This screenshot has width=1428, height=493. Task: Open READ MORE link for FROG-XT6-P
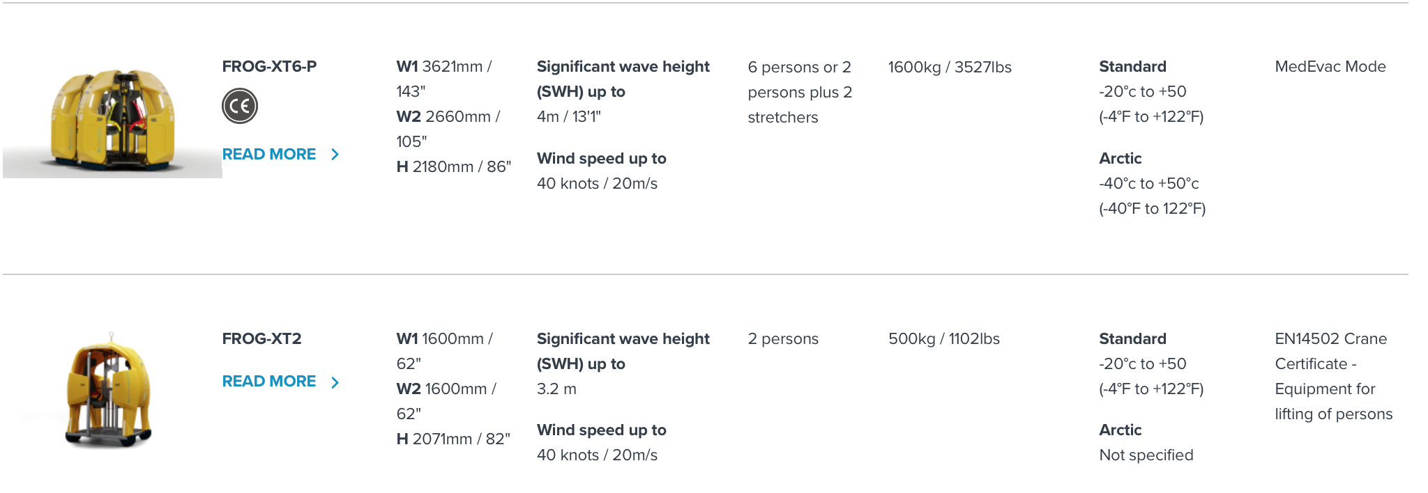pos(269,154)
